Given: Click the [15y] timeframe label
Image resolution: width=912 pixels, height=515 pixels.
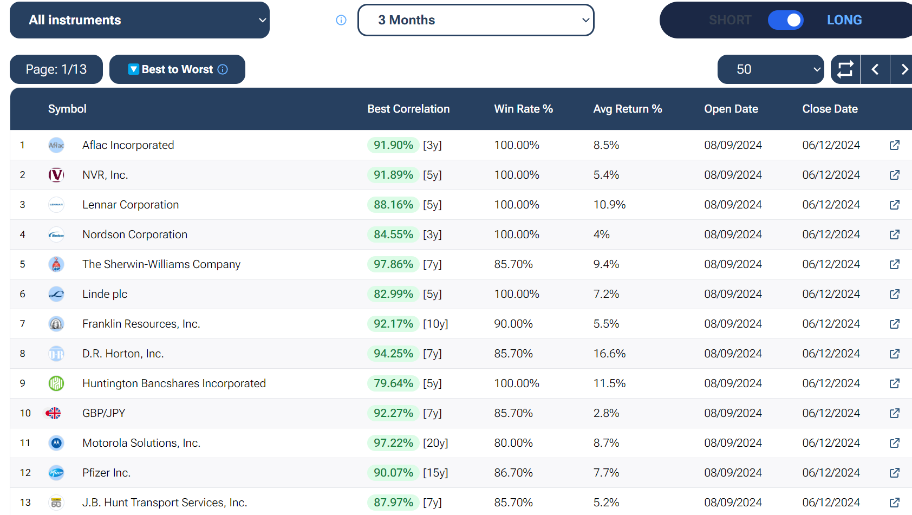Looking at the screenshot, I should point(435,473).
